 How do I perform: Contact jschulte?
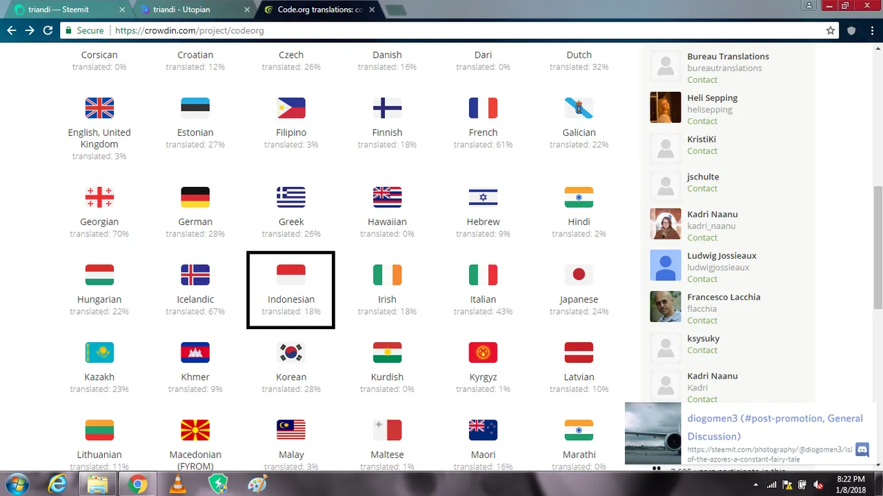(702, 188)
